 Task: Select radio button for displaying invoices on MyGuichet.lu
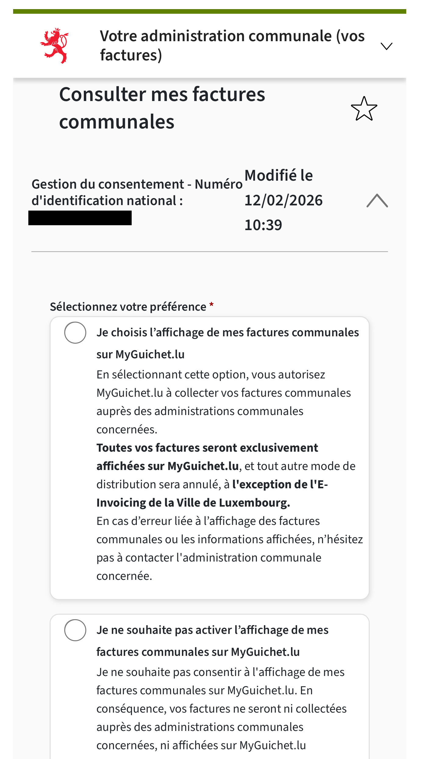75,333
